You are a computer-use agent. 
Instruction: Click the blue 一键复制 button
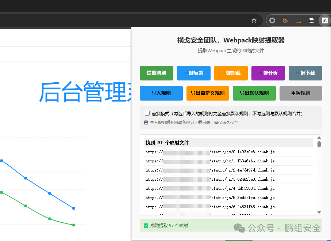(193, 73)
